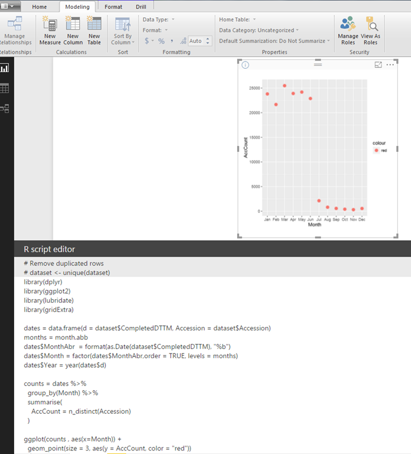Viewport: 411px width, 454px height.
Task: Click the Auto decimal places field
Action: tap(195, 41)
